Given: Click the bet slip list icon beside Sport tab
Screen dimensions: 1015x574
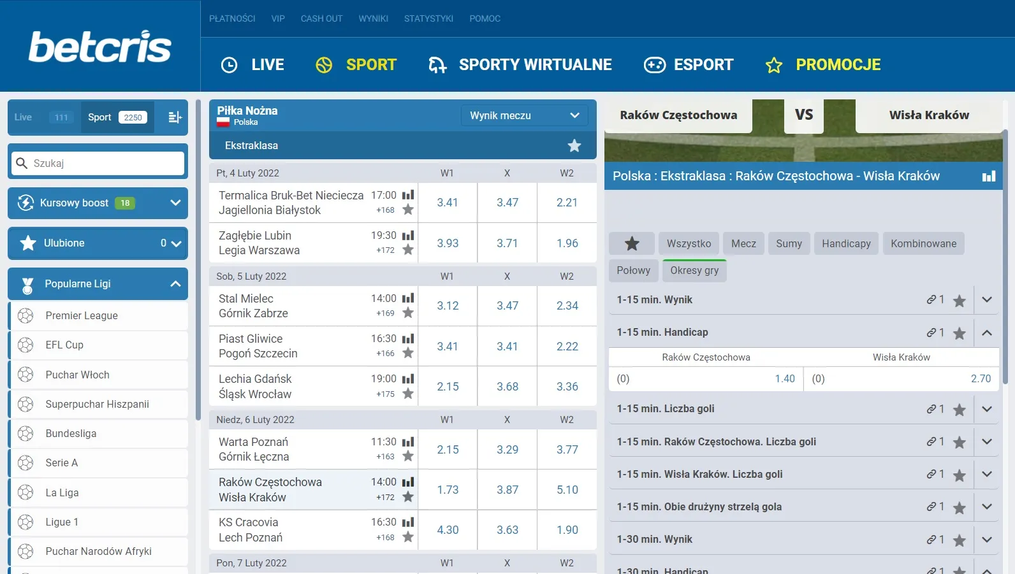Looking at the screenshot, I should [x=175, y=117].
